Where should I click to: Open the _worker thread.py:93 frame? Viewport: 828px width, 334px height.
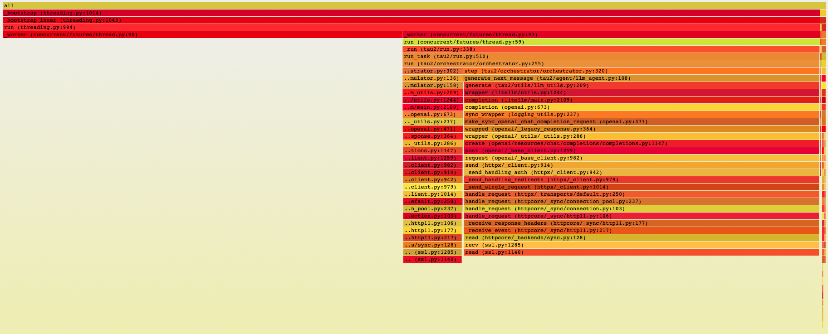pos(611,34)
